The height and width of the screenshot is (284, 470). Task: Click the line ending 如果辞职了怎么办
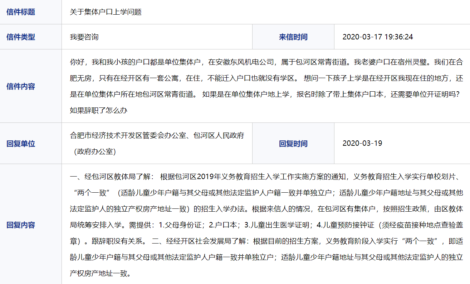pos(99,111)
